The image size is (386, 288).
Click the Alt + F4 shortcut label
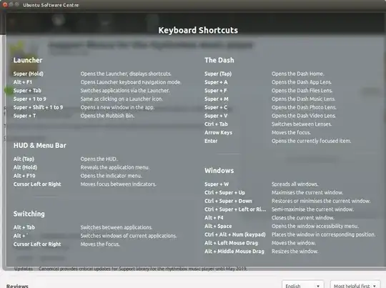coord(214,217)
